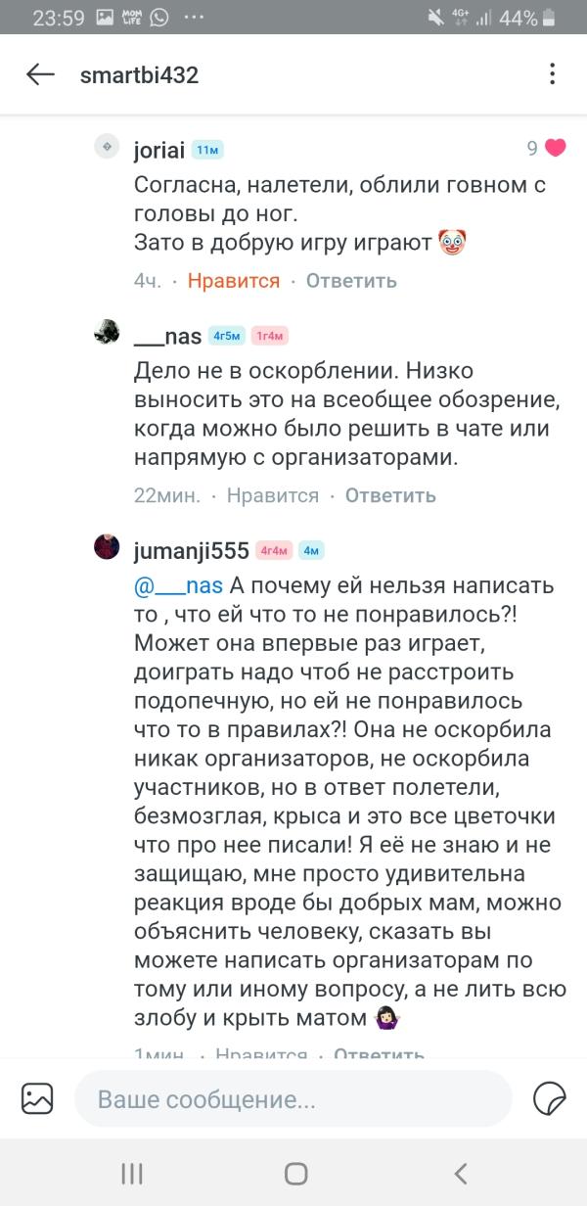Image resolution: width=587 pixels, height=1206 pixels.
Task: Open the @___nas mention link
Action: [178, 586]
